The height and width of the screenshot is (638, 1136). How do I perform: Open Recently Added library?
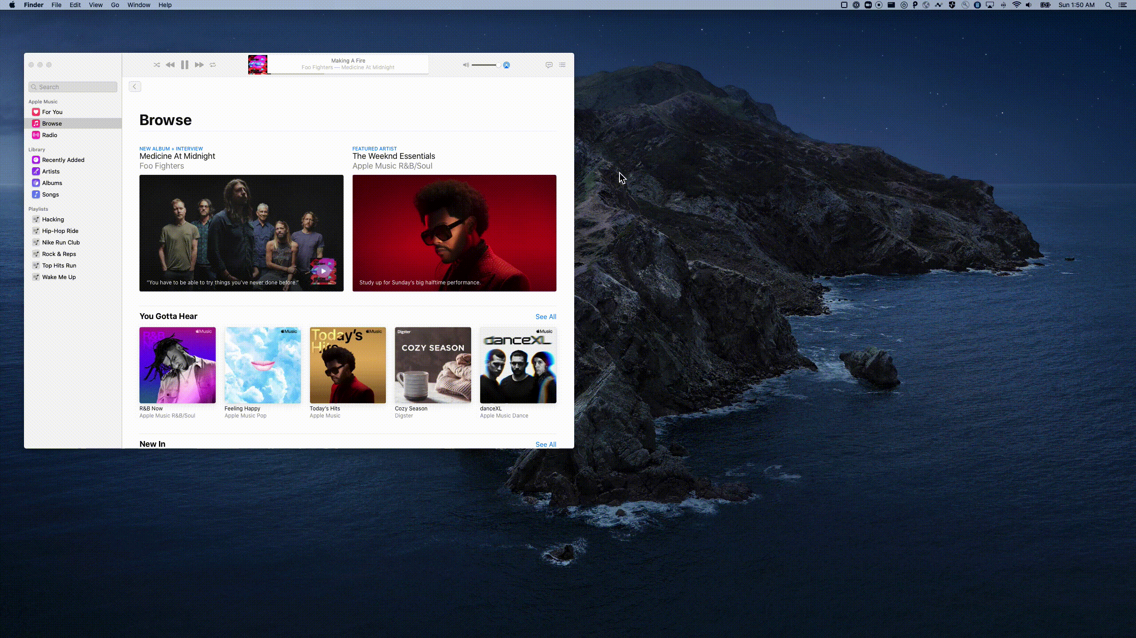(x=73, y=160)
